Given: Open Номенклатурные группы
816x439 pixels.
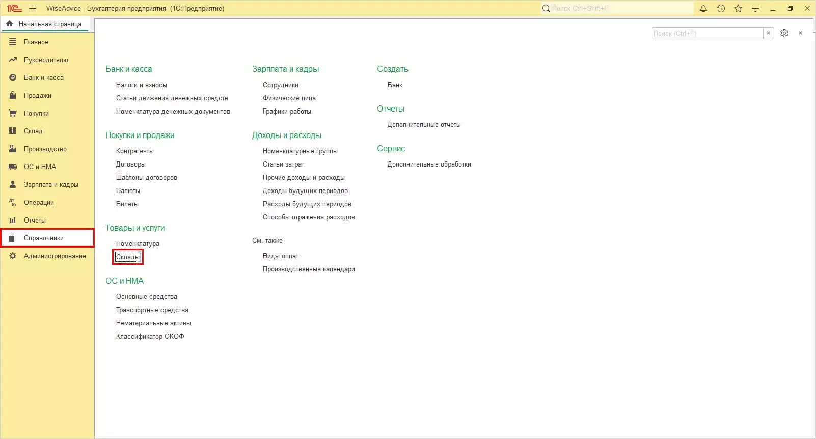Looking at the screenshot, I should [x=300, y=151].
